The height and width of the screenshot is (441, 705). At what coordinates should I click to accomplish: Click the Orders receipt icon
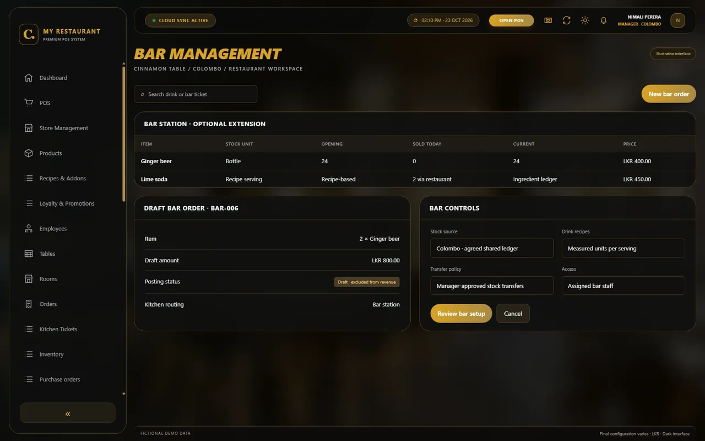click(x=29, y=304)
